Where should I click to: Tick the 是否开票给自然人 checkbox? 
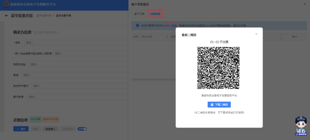click(36, 32)
